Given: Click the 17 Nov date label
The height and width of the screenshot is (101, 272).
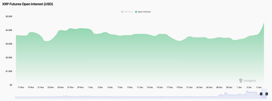Looking at the screenshot, I should pyautogui.click(x=21, y=87).
